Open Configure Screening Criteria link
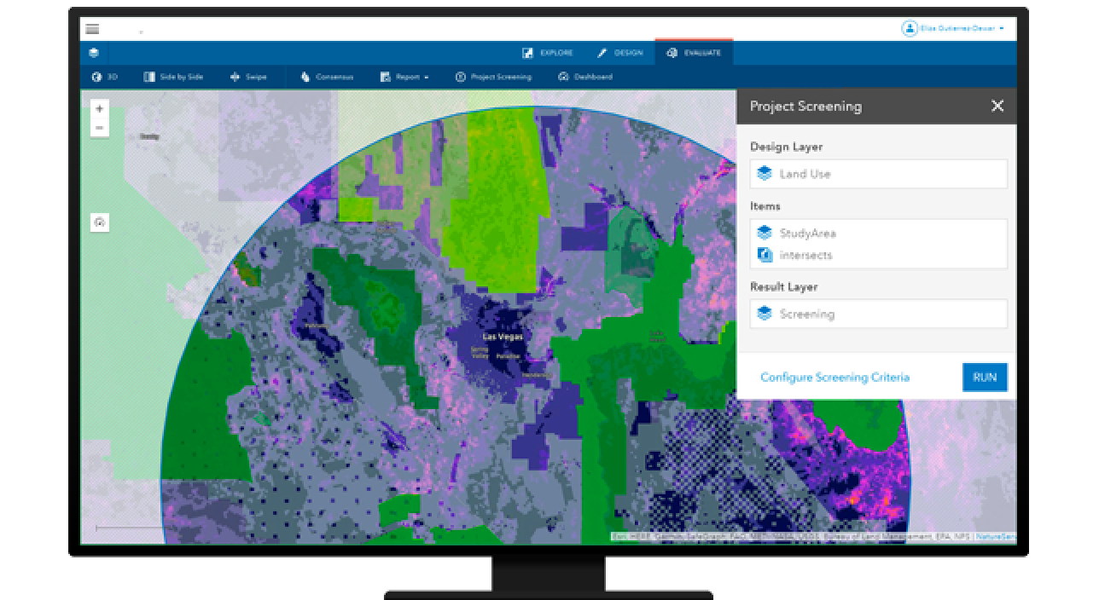1099x600 pixels. [x=834, y=377]
